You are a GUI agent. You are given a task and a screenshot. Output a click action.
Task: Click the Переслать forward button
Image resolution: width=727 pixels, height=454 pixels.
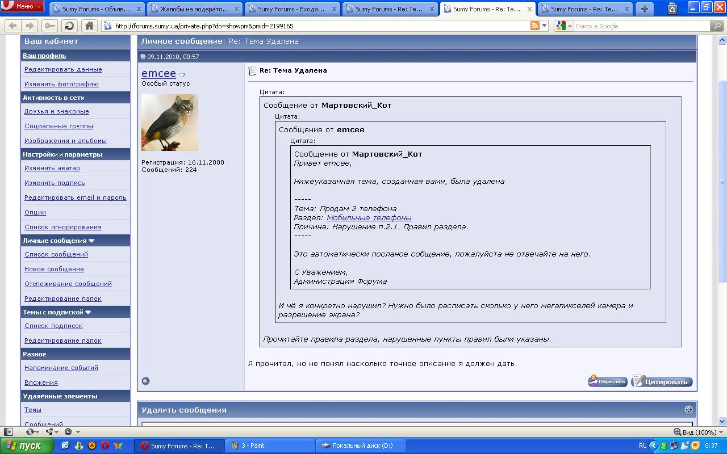point(607,381)
